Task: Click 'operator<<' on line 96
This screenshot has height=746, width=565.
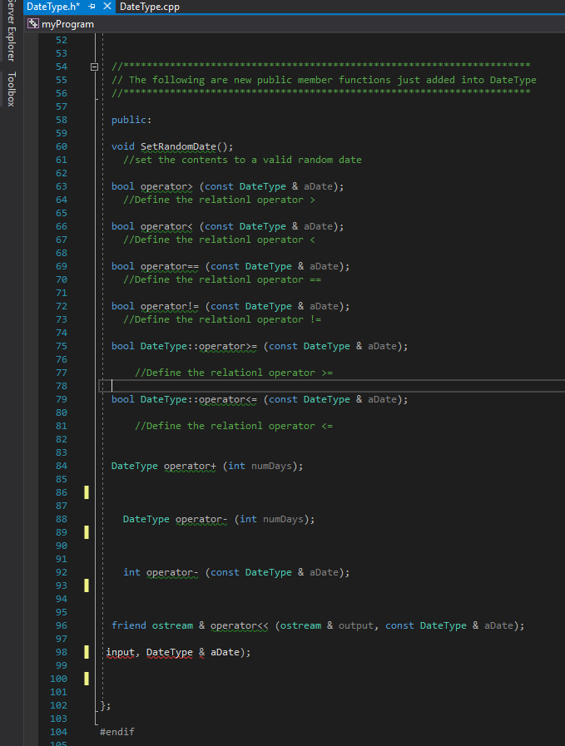Action: pos(240,625)
